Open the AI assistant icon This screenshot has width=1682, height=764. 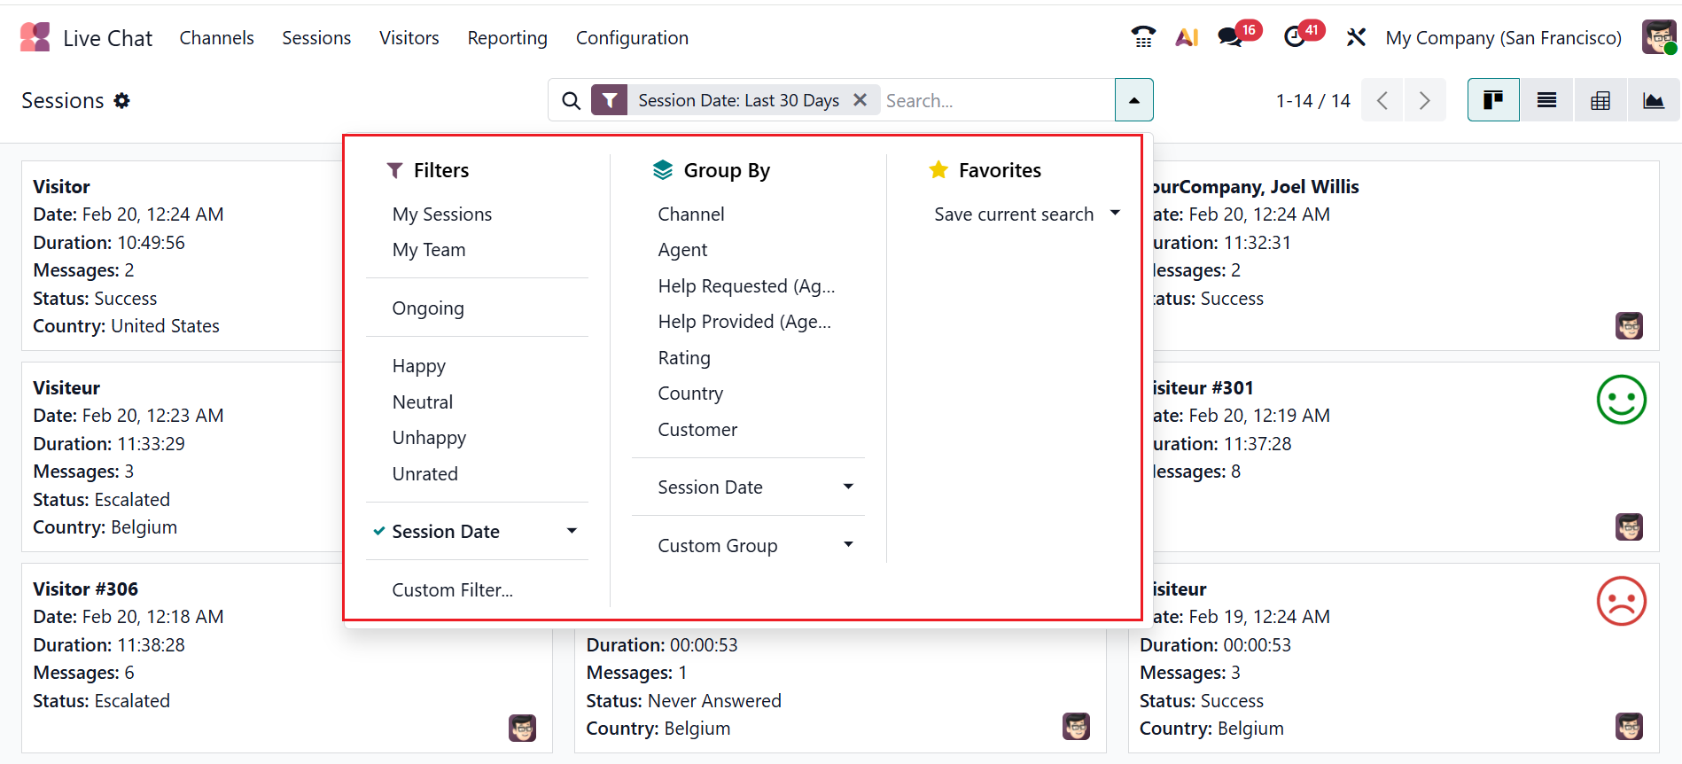1187,37
